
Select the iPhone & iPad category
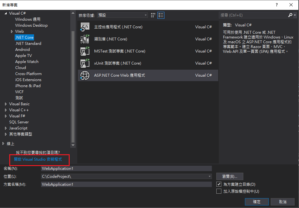point(28,86)
